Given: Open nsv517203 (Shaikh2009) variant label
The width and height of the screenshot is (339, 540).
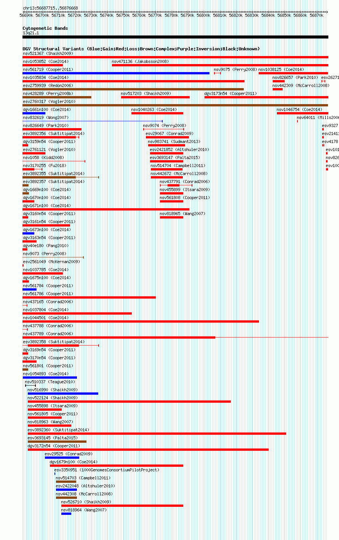Looking at the screenshot, I should 146,93.
